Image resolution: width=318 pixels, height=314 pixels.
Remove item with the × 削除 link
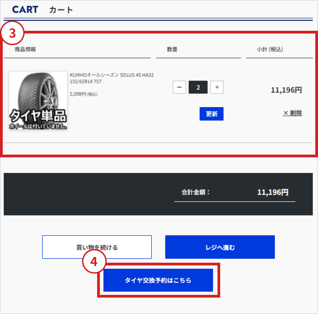(x=292, y=113)
